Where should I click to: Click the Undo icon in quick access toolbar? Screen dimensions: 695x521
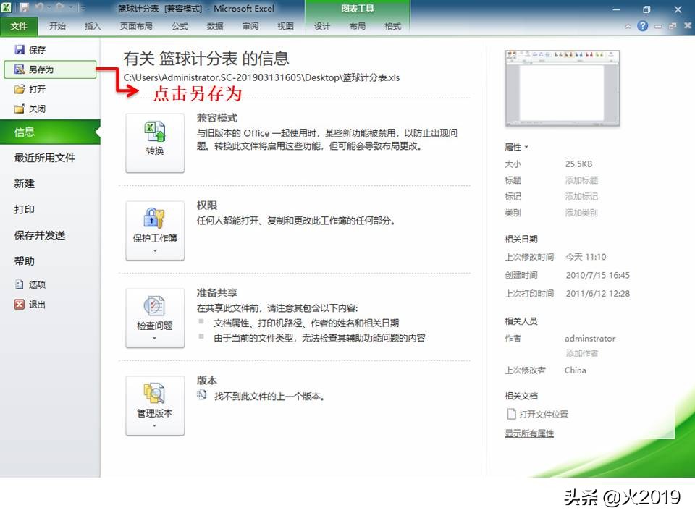[x=39, y=8]
